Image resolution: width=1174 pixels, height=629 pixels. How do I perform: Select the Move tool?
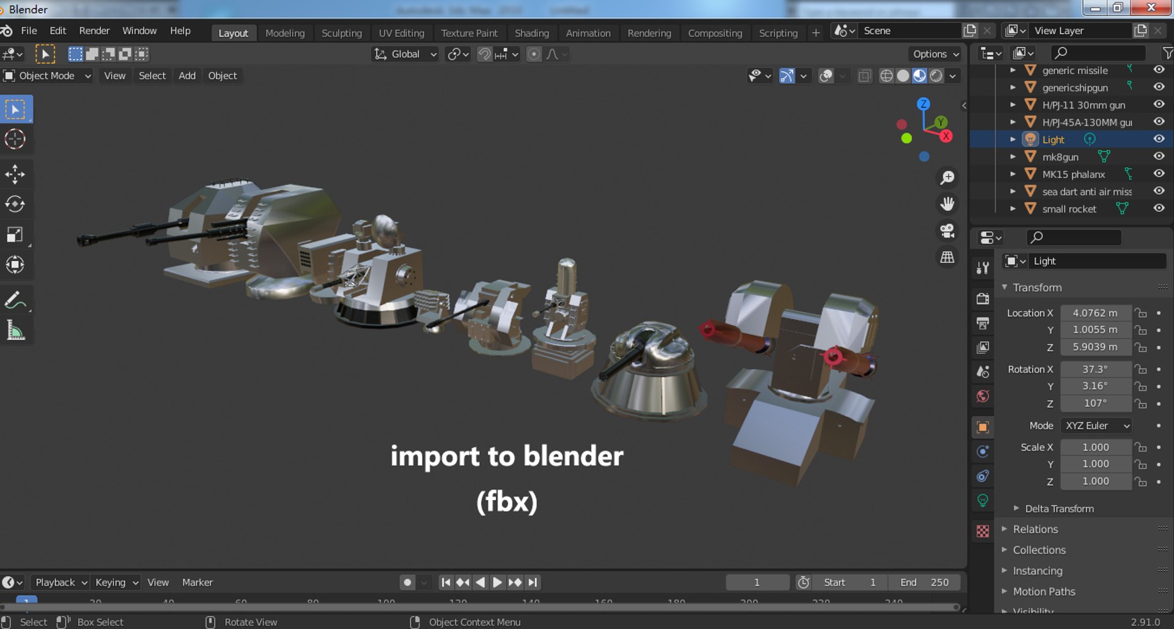tap(15, 174)
